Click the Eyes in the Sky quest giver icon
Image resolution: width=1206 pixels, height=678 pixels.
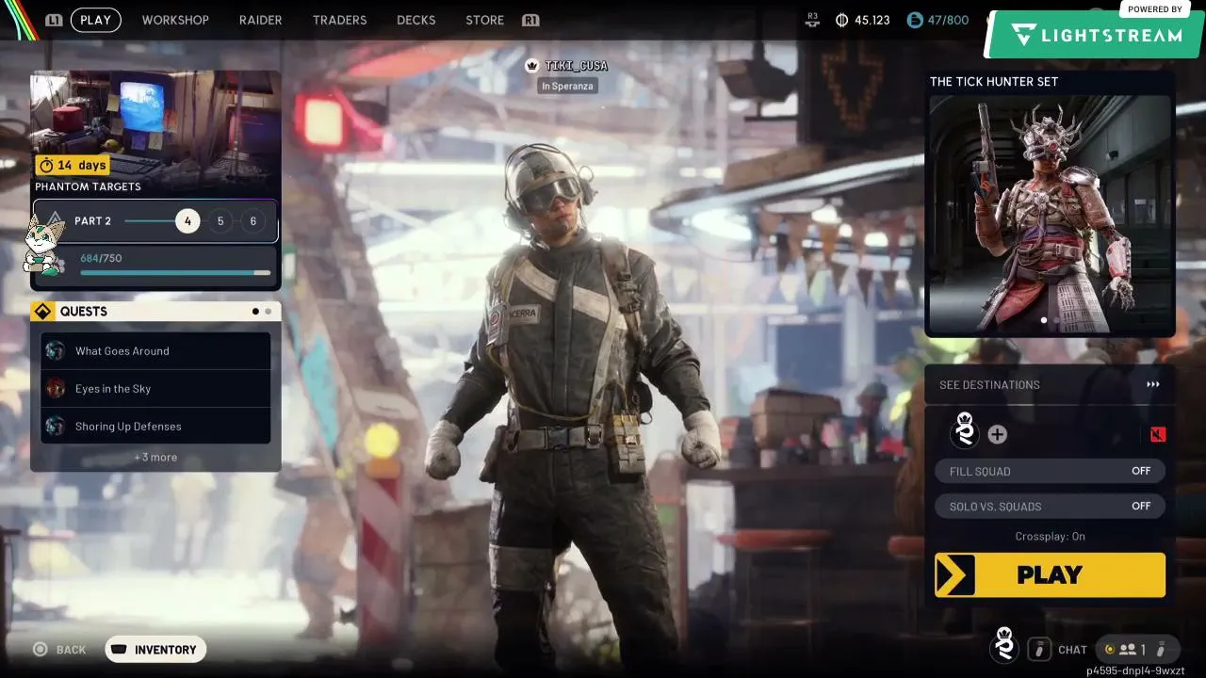[56, 389]
